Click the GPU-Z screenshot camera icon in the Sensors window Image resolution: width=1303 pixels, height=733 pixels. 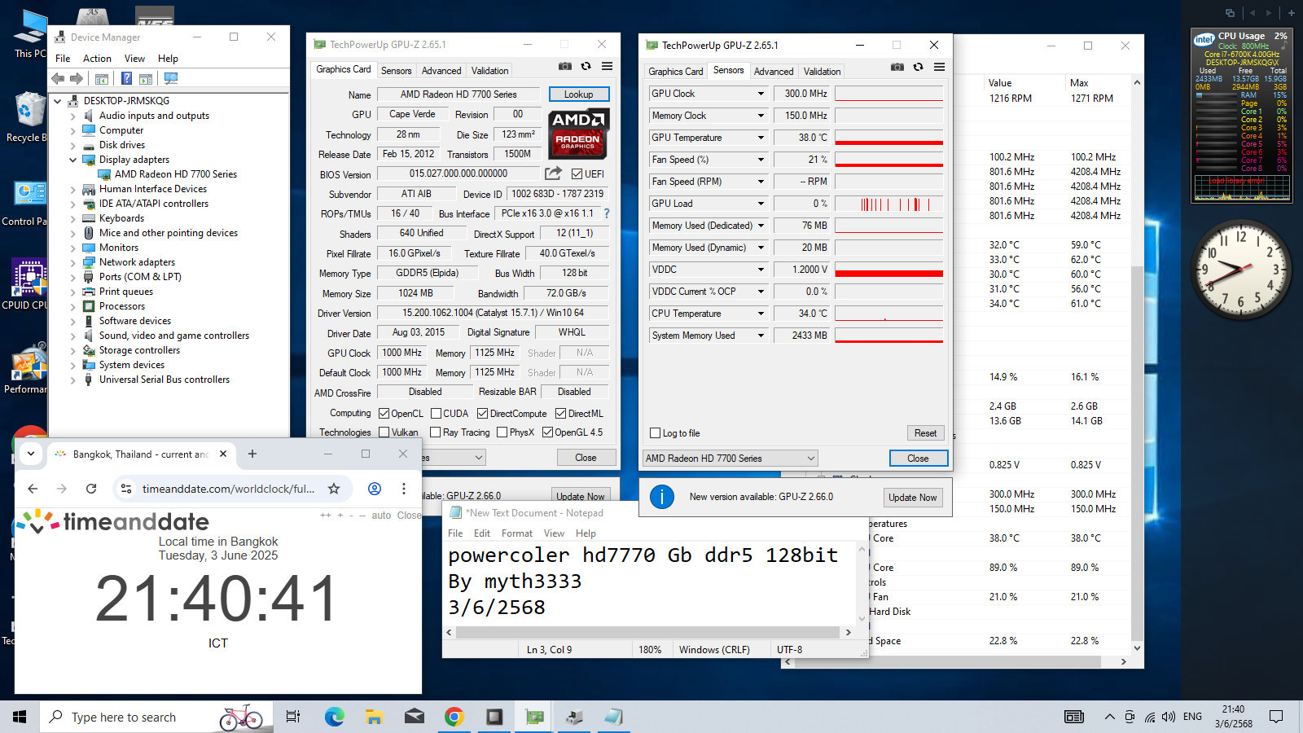897,67
